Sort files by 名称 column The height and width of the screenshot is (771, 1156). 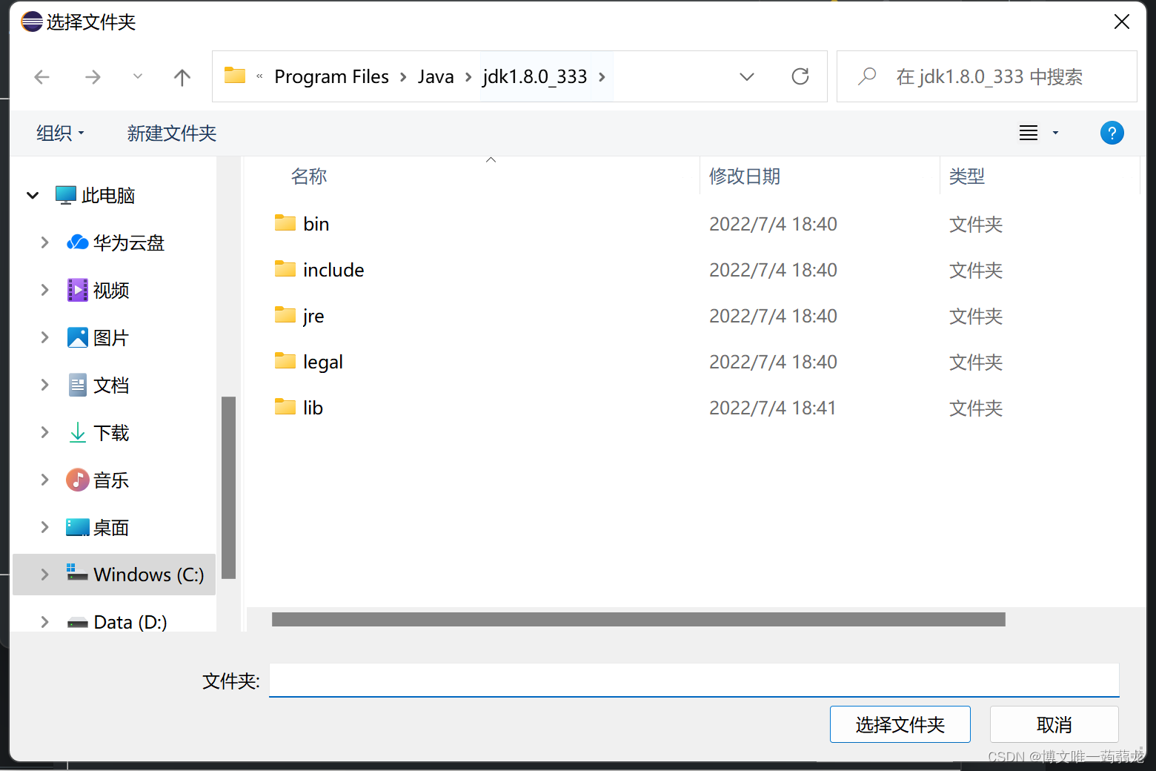(309, 176)
